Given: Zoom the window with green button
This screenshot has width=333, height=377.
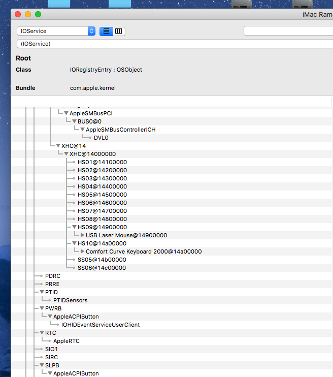Looking at the screenshot, I should [38, 14].
